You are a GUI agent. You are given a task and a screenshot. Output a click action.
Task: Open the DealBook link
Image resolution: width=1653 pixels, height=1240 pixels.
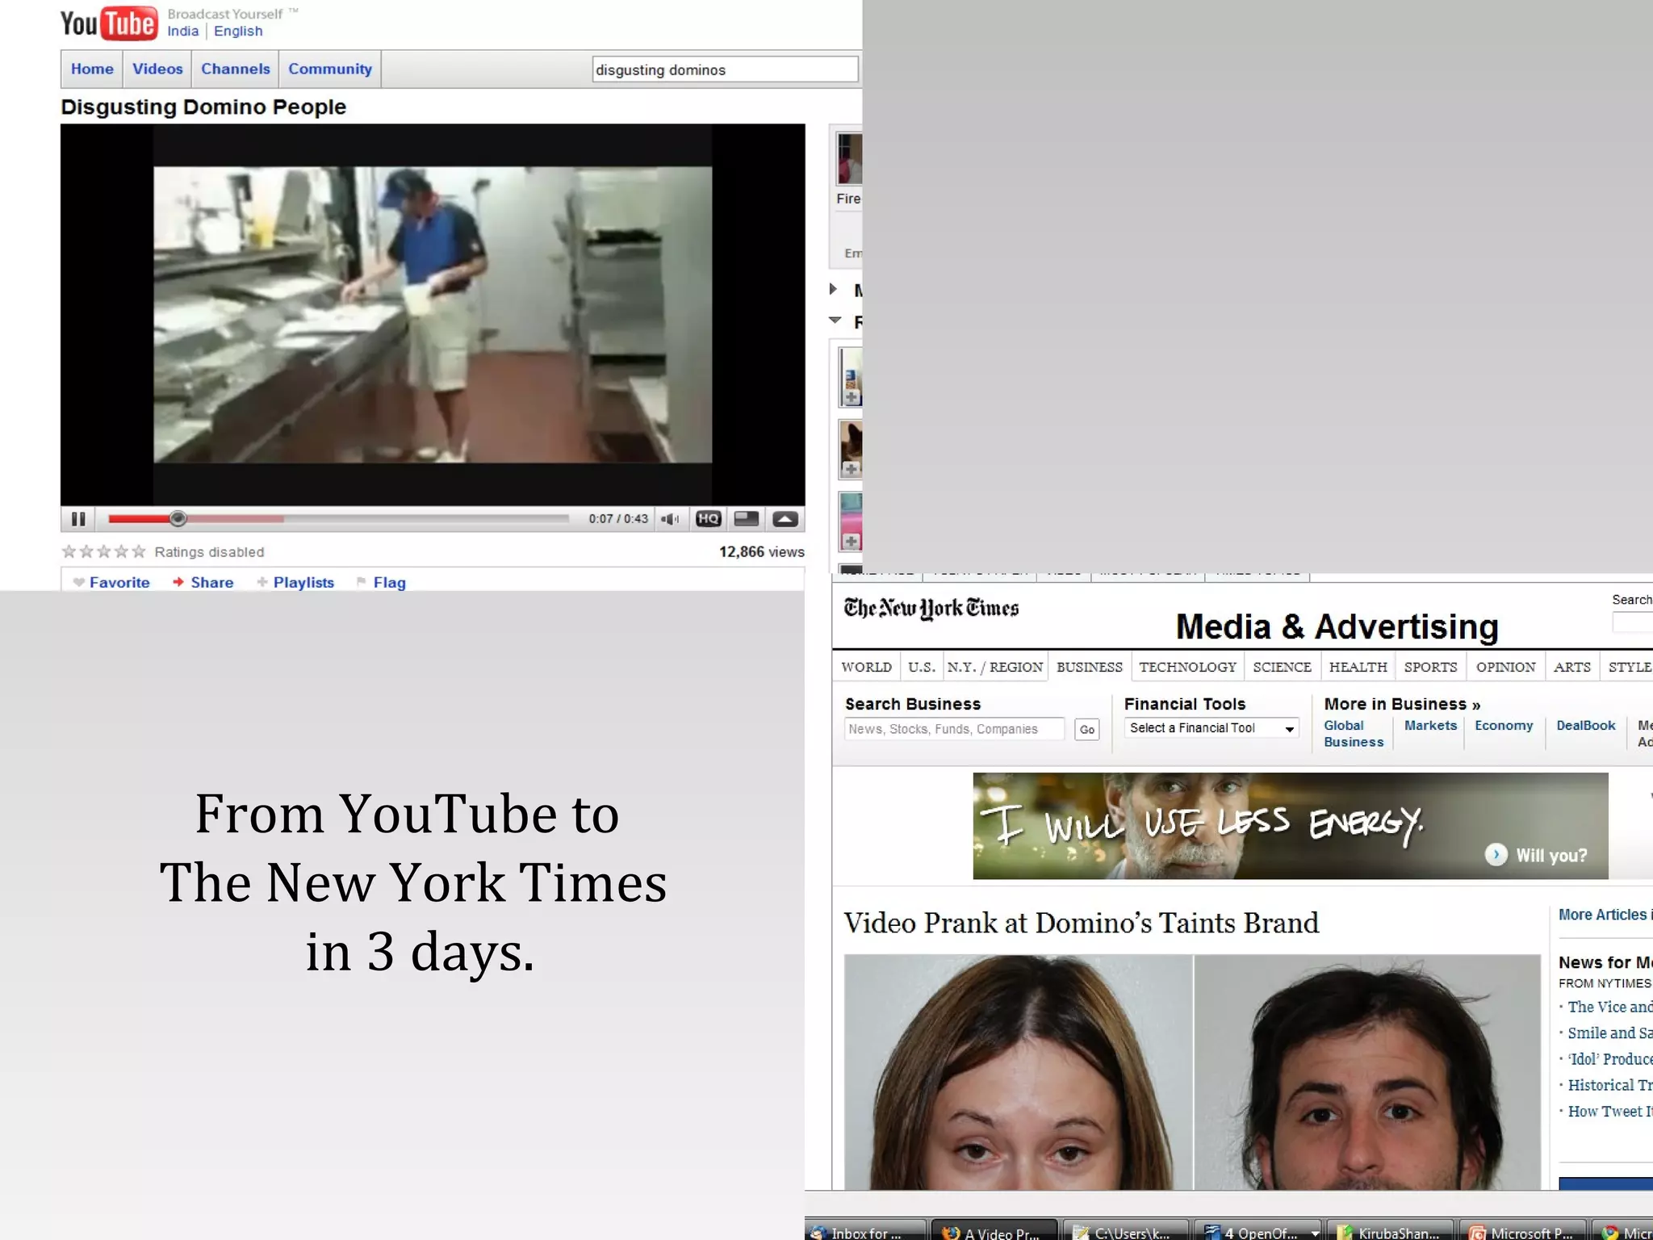(x=1586, y=725)
